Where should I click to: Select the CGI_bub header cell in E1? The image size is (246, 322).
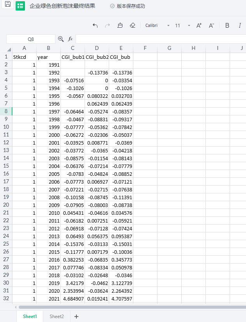point(121,57)
